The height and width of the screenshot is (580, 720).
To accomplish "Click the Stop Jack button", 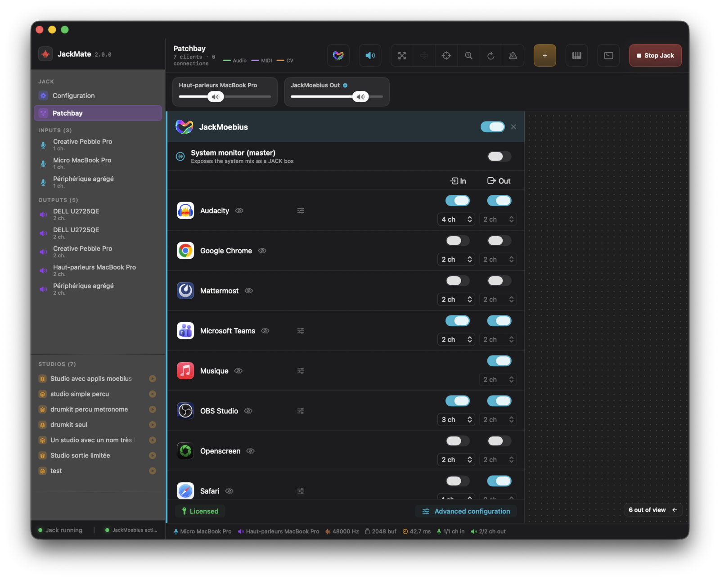I will click(x=655, y=55).
